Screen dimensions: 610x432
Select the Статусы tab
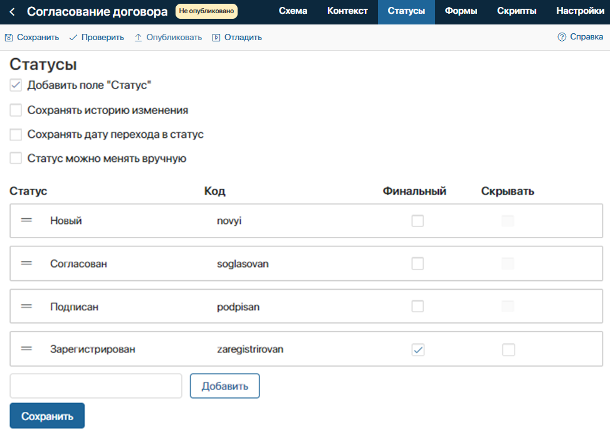pos(406,11)
